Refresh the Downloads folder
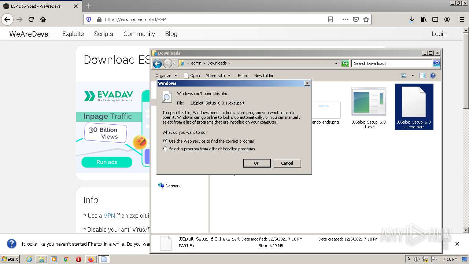The height and width of the screenshot is (264, 469). tap(345, 63)
